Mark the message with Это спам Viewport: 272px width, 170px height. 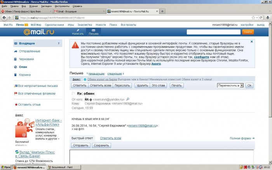coord(158,85)
